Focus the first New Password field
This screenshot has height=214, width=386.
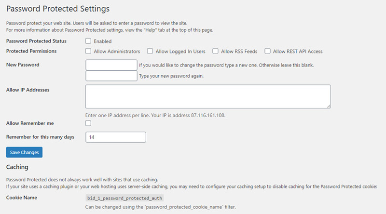point(111,65)
